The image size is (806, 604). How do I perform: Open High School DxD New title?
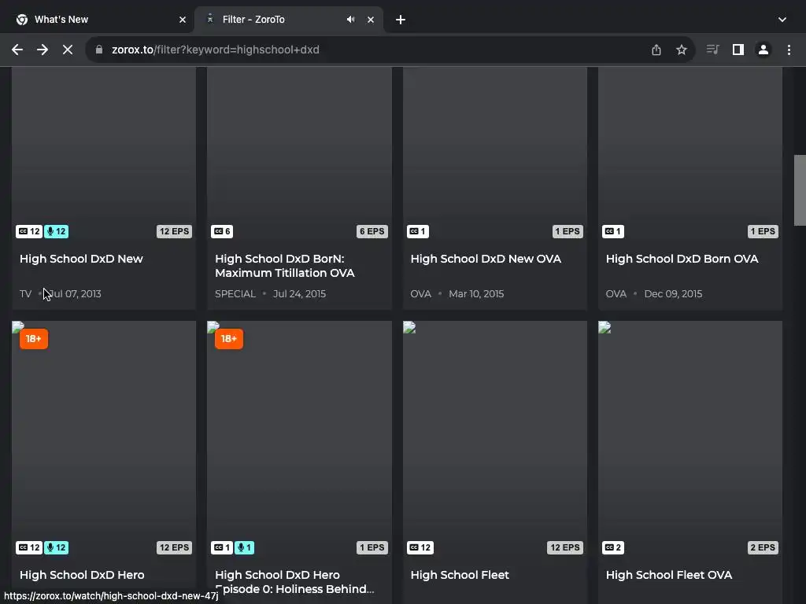pyautogui.click(x=81, y=259)
